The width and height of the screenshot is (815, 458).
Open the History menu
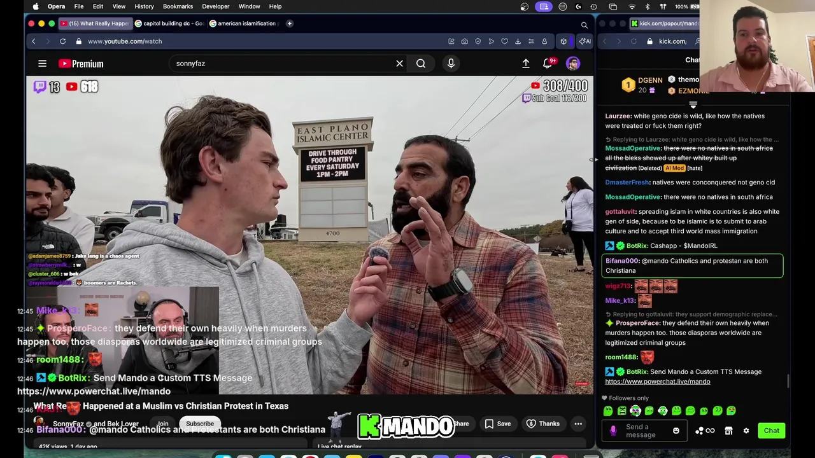[x=144, y=6]
